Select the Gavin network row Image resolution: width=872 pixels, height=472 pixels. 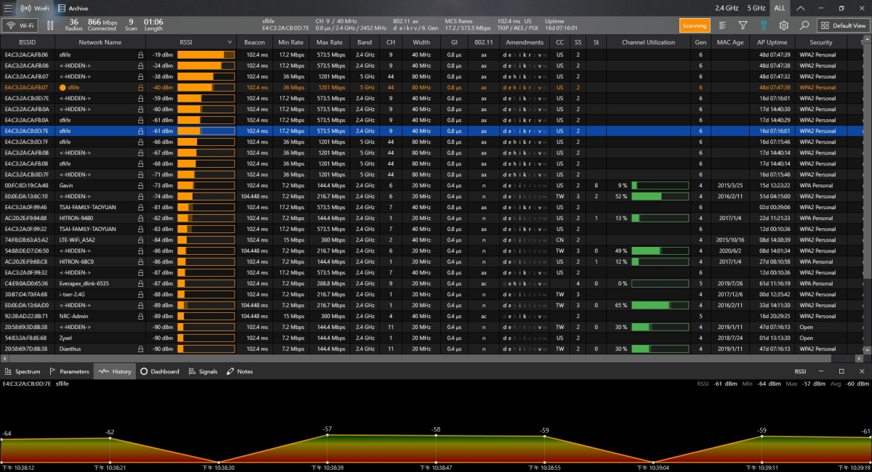click(66, 185)
